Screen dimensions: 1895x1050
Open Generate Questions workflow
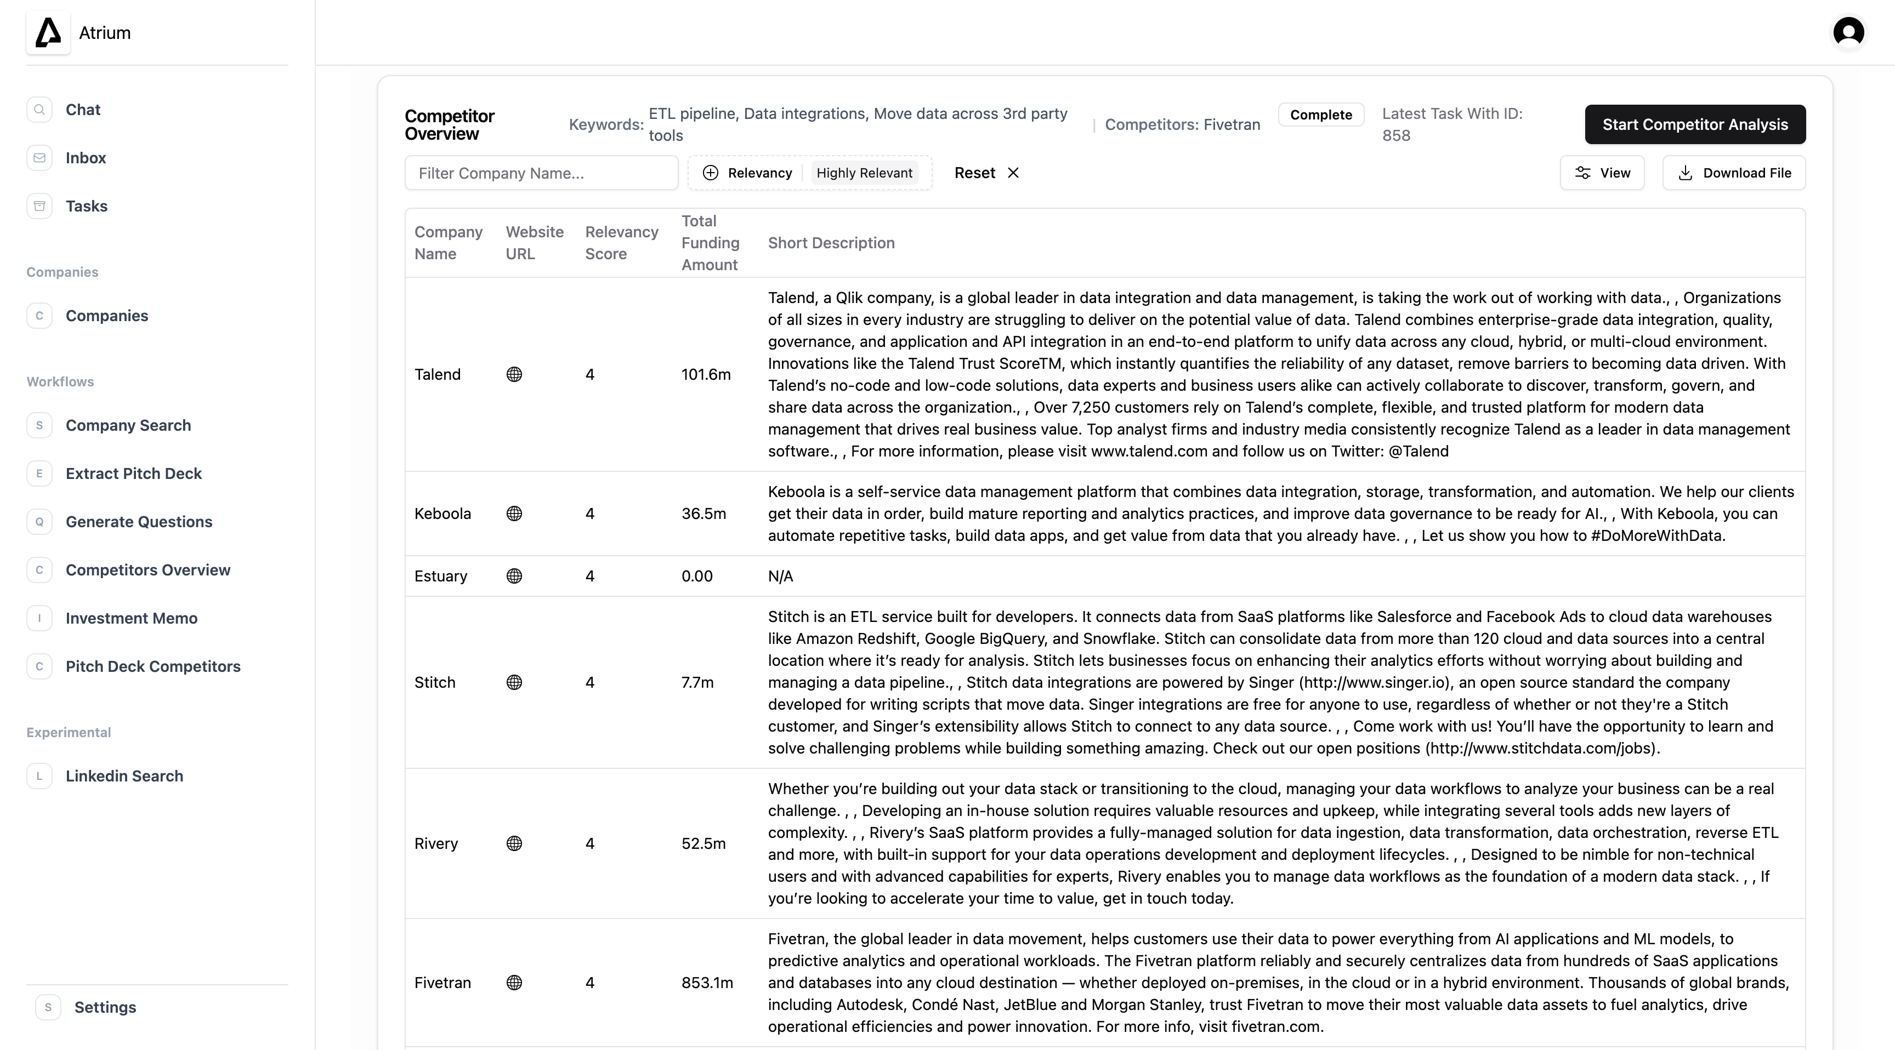[138, 521]
